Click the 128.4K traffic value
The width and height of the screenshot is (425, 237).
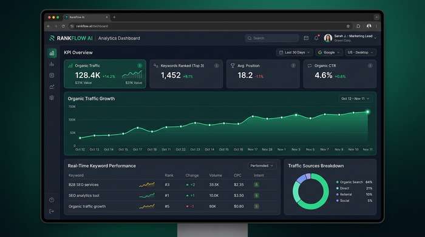87,75
